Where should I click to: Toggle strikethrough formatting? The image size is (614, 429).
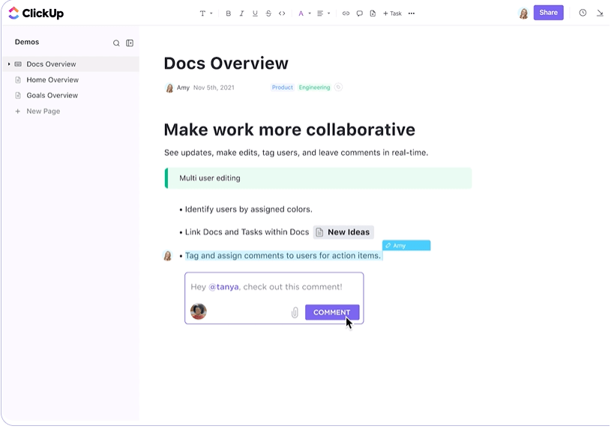click(268, 13)
